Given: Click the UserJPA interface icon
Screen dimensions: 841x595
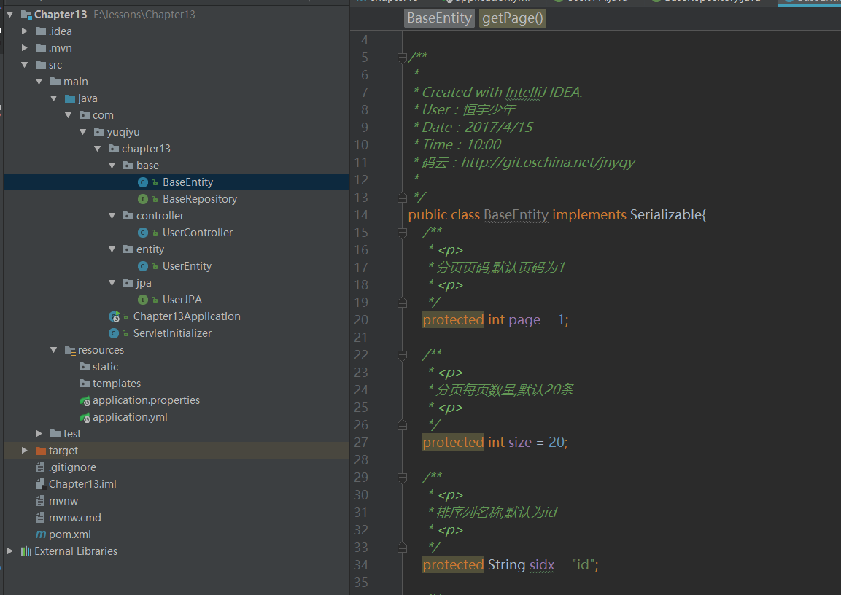Looking at the screenshot, I should pyautogui.click(x=143, y=300).
